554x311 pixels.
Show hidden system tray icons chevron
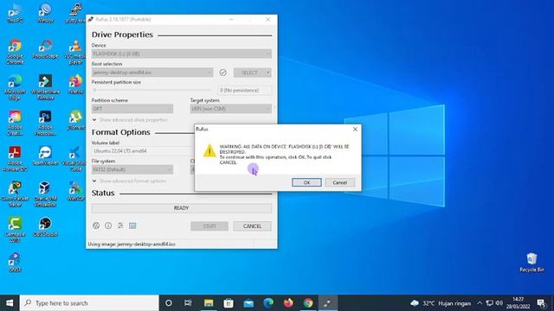coord(480,303)
